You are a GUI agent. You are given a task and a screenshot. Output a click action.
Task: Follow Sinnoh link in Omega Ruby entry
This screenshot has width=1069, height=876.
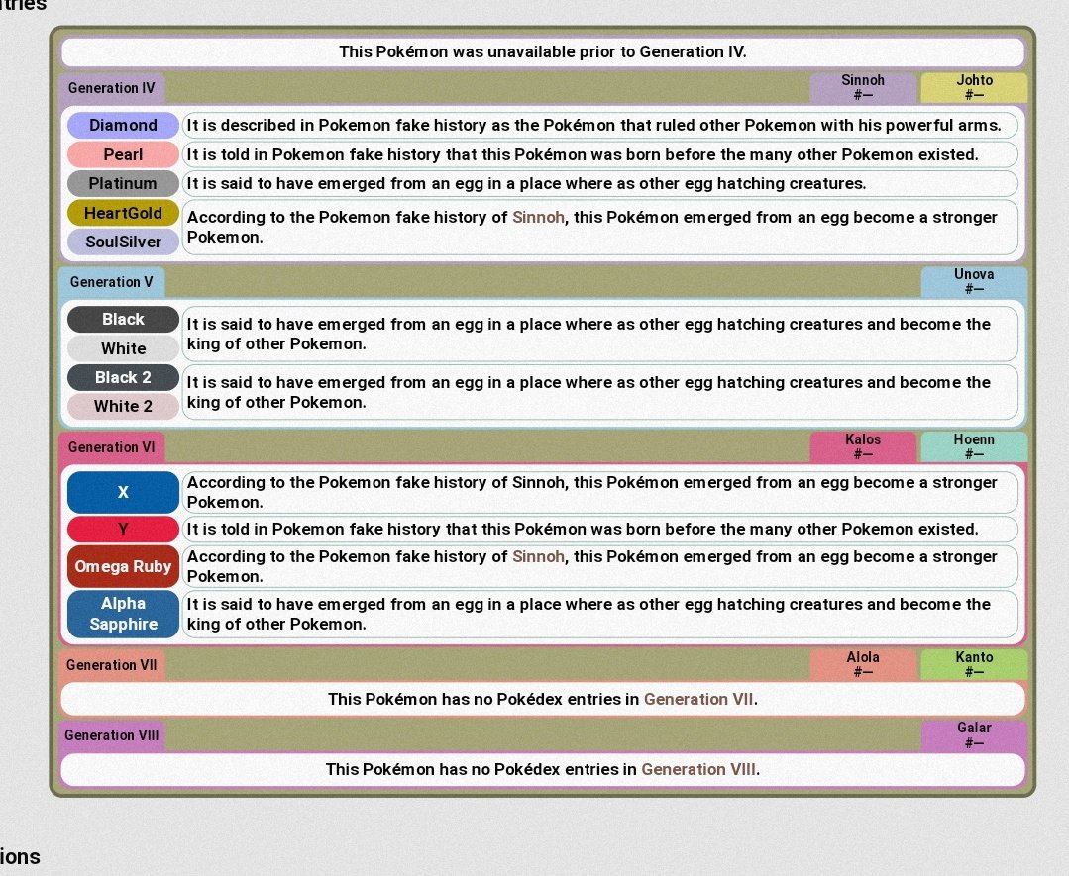click(539, 556)
